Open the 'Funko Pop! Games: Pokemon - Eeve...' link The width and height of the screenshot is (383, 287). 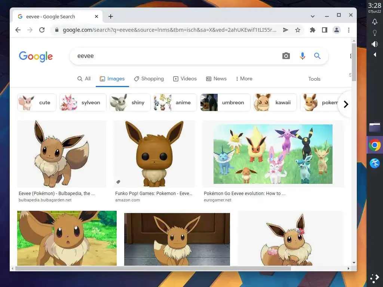click(154, 194)
